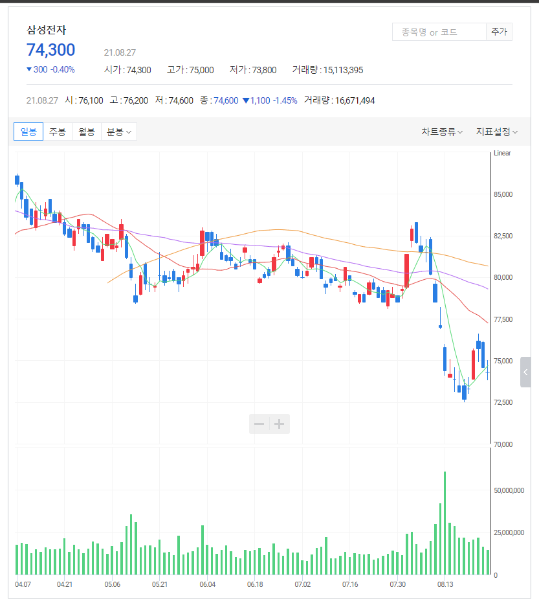The width and height of the screenshot is (539, 605).
Task: Click the closing price 종 74,600
Action: coord(219,100)
